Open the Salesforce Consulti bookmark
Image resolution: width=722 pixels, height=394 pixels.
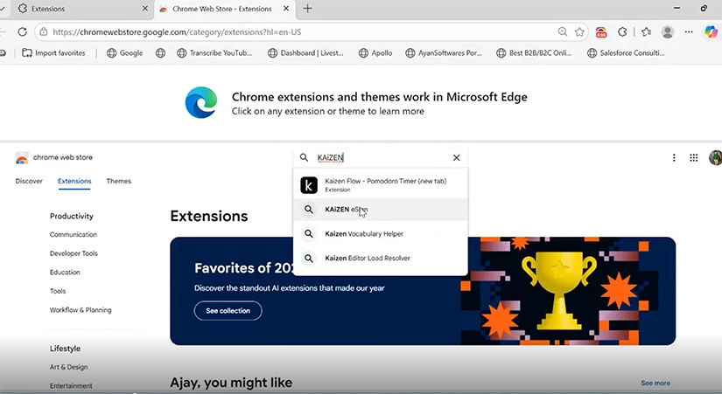[x=626, y=53]
